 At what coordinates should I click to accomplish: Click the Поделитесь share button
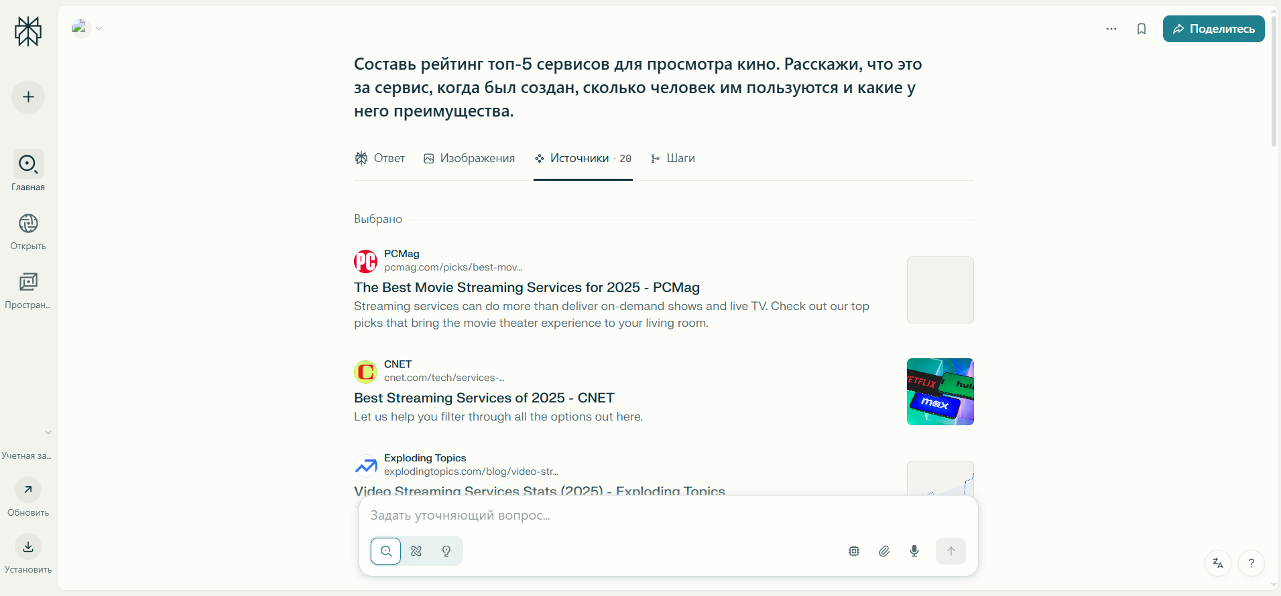(1213, 29)
